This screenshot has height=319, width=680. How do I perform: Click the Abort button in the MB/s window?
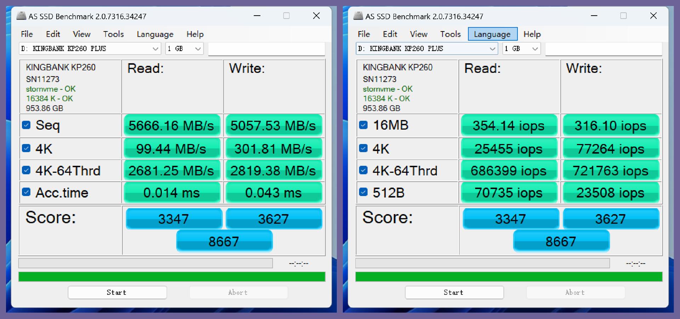(x=238, y=292)
